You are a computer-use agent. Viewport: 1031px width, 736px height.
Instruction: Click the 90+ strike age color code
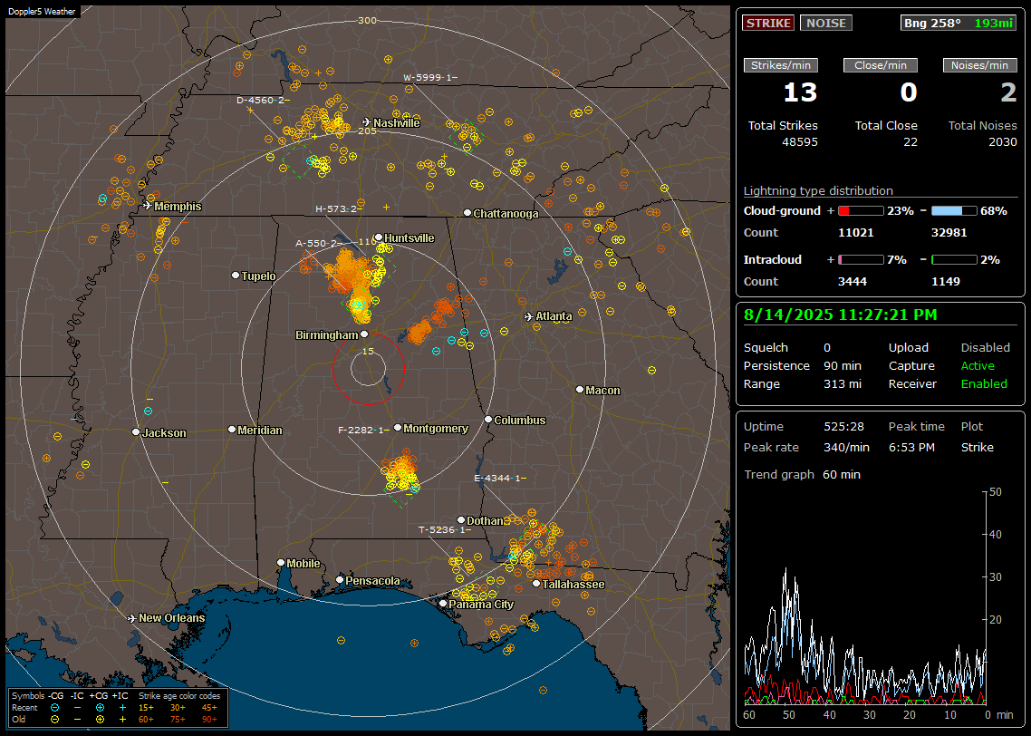[209, 720]
